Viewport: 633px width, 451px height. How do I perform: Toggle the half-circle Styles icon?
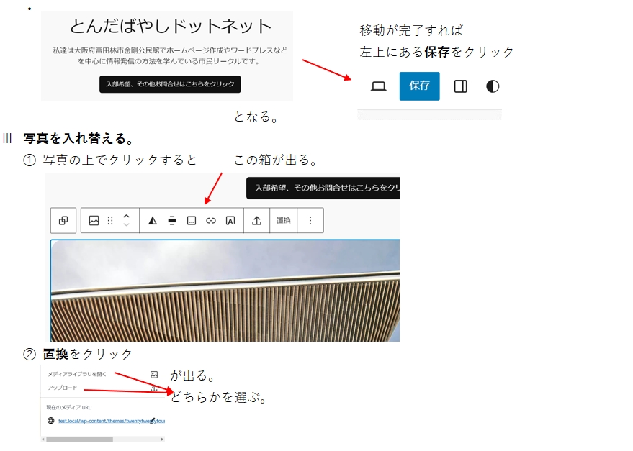click(x=493, y=86)
